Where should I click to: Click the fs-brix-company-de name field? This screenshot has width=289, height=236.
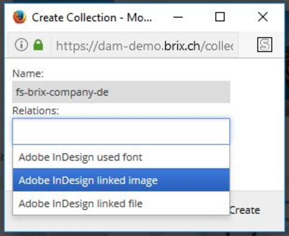coord(121,92)
